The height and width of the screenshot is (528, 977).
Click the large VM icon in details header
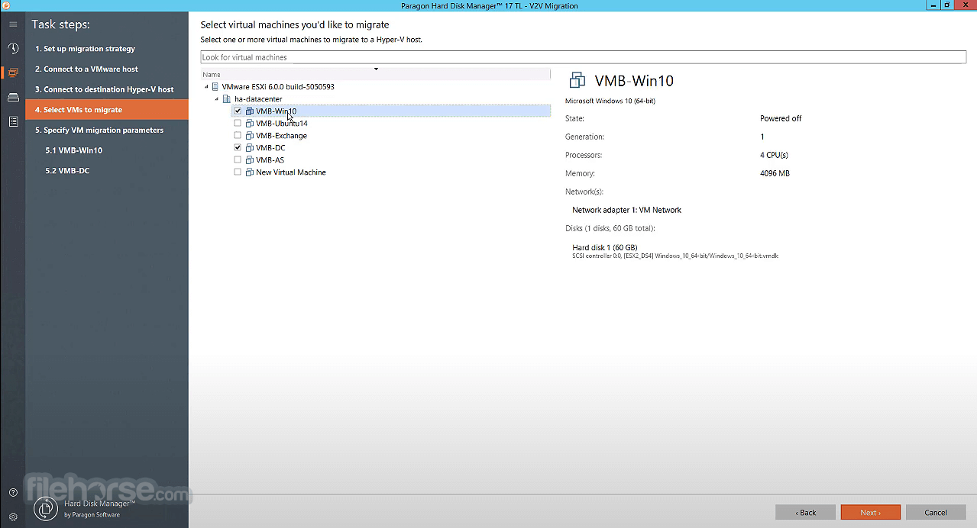tap(577, 81)
